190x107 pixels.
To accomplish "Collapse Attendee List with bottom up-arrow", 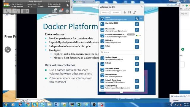I will (121, 92).
